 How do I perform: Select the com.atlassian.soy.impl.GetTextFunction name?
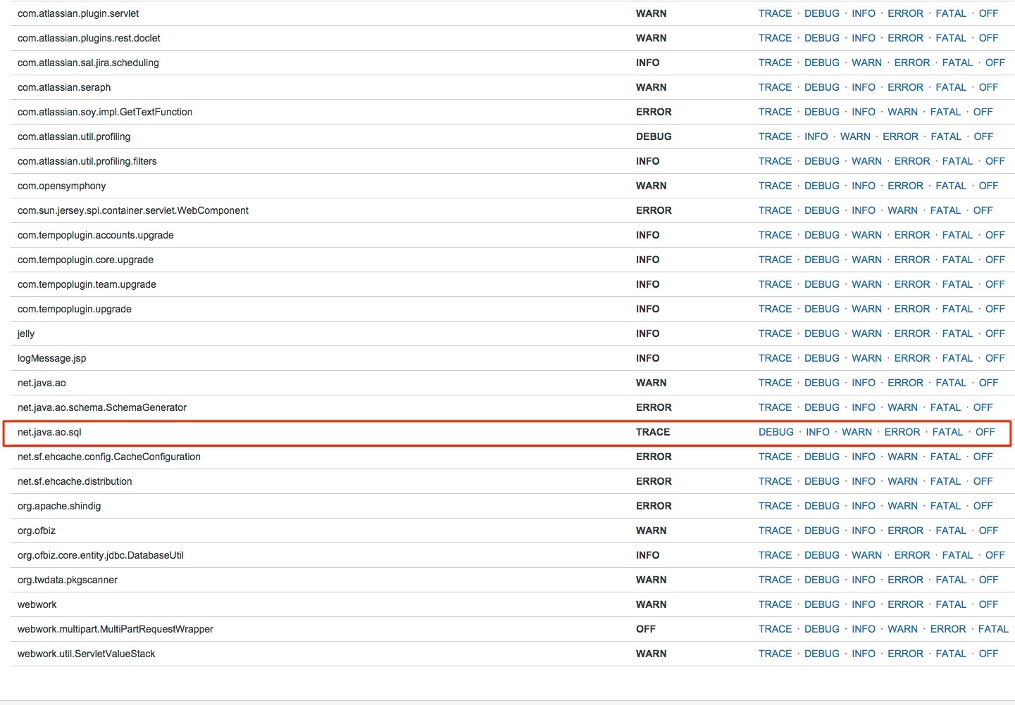click(x=105, y=112)
